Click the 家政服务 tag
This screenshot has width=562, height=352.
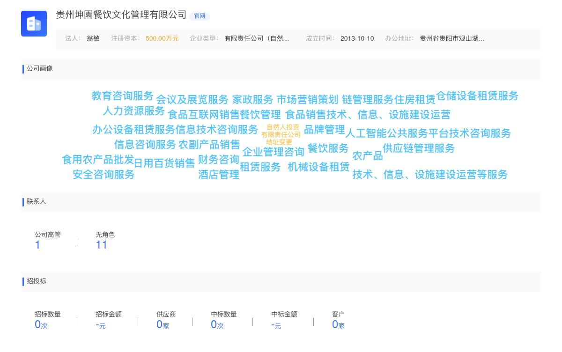tap(252, 100)
